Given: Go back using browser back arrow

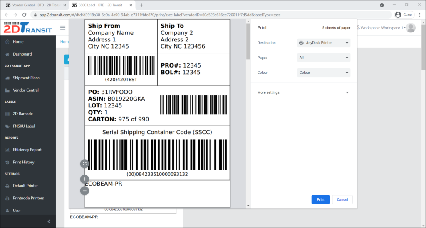Looking at the screenshot, I should pyautogui.click(x=7, y=15).
